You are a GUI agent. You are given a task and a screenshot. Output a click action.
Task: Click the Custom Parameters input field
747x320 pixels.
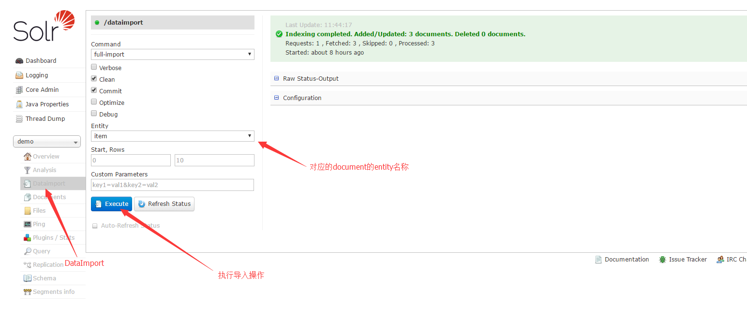click(172, 185)
